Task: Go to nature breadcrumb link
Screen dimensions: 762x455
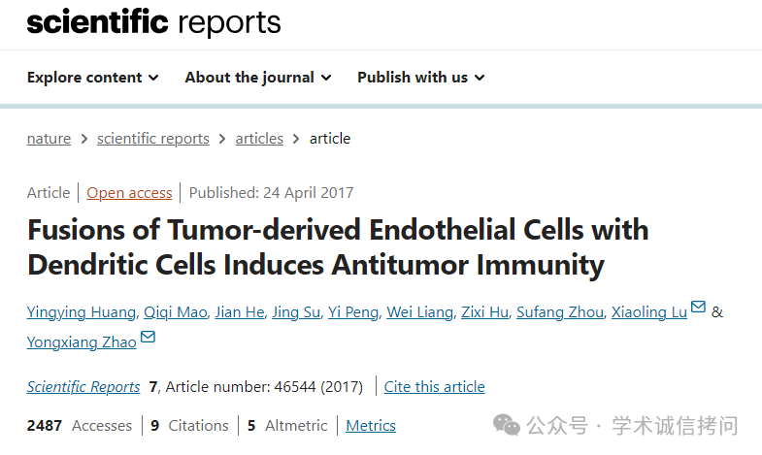Action: [x=49, y=139]
